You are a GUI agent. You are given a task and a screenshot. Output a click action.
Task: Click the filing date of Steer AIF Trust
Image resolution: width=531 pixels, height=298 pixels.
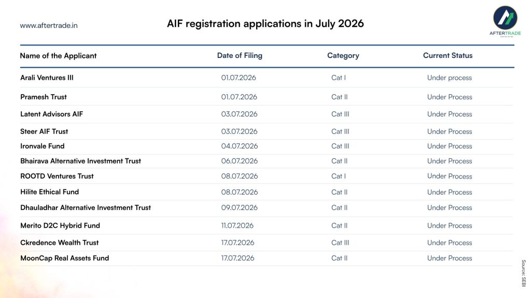pos(240,131)
